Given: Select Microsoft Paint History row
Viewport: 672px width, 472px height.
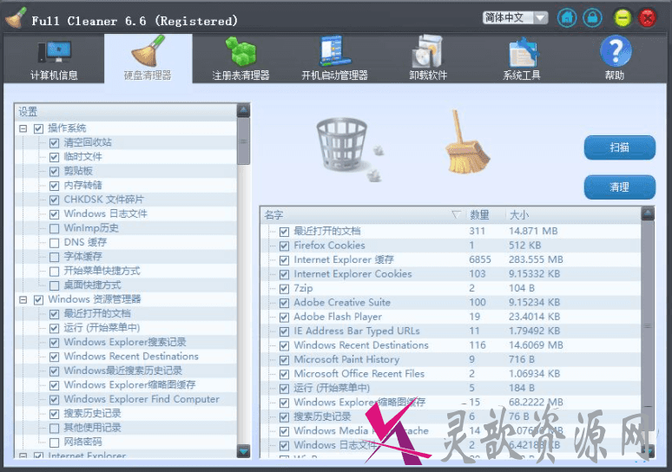Looking at the screenshot, I should [x=451, y=359].
